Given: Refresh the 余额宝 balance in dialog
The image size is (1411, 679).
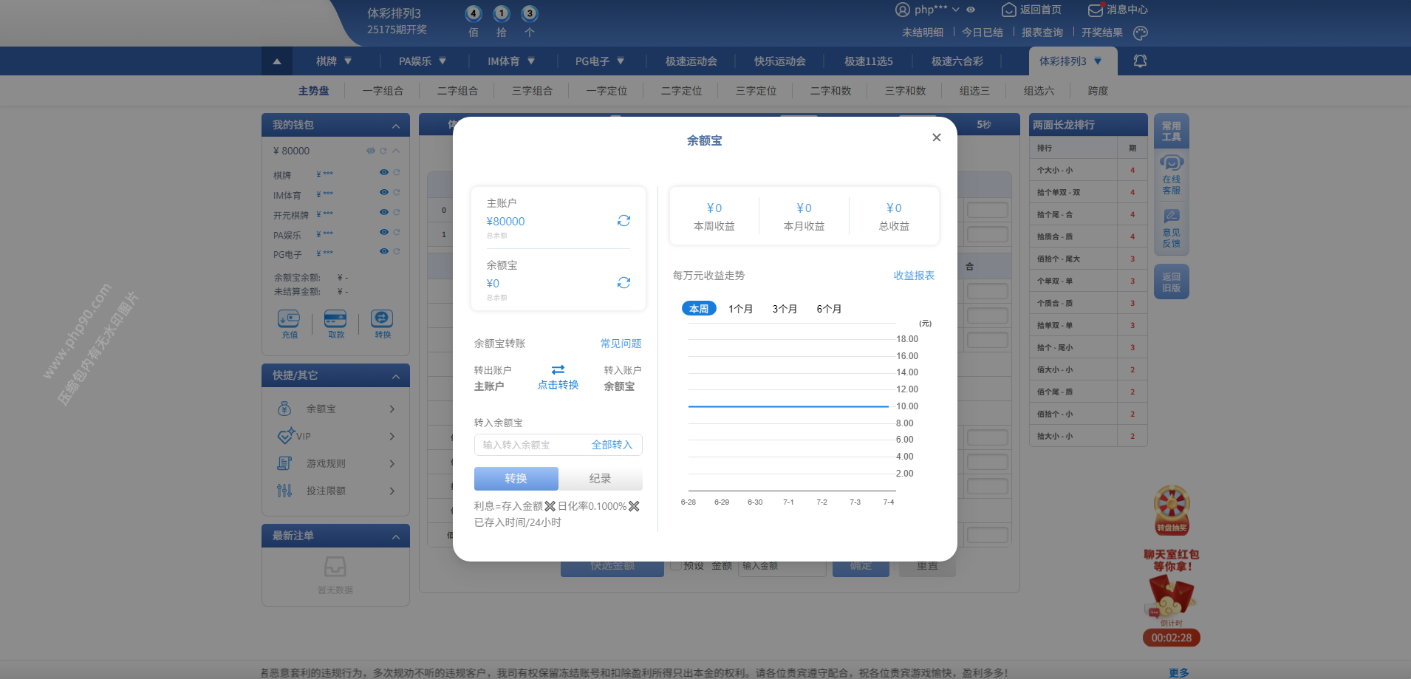Looking at the screenshot, I should coord(623,283).
